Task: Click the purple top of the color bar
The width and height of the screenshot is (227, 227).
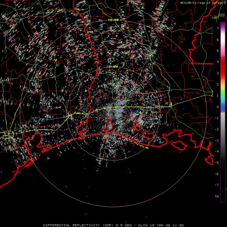Action: [223, 25]
